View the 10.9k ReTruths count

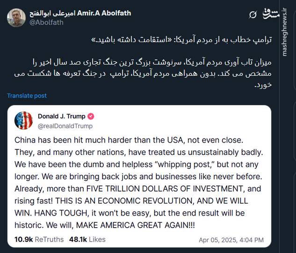tap(39, 239)
